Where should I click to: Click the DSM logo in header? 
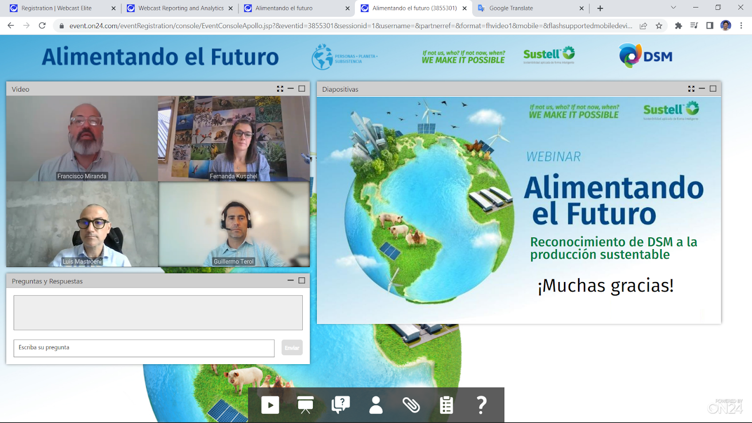coord(645,55)
